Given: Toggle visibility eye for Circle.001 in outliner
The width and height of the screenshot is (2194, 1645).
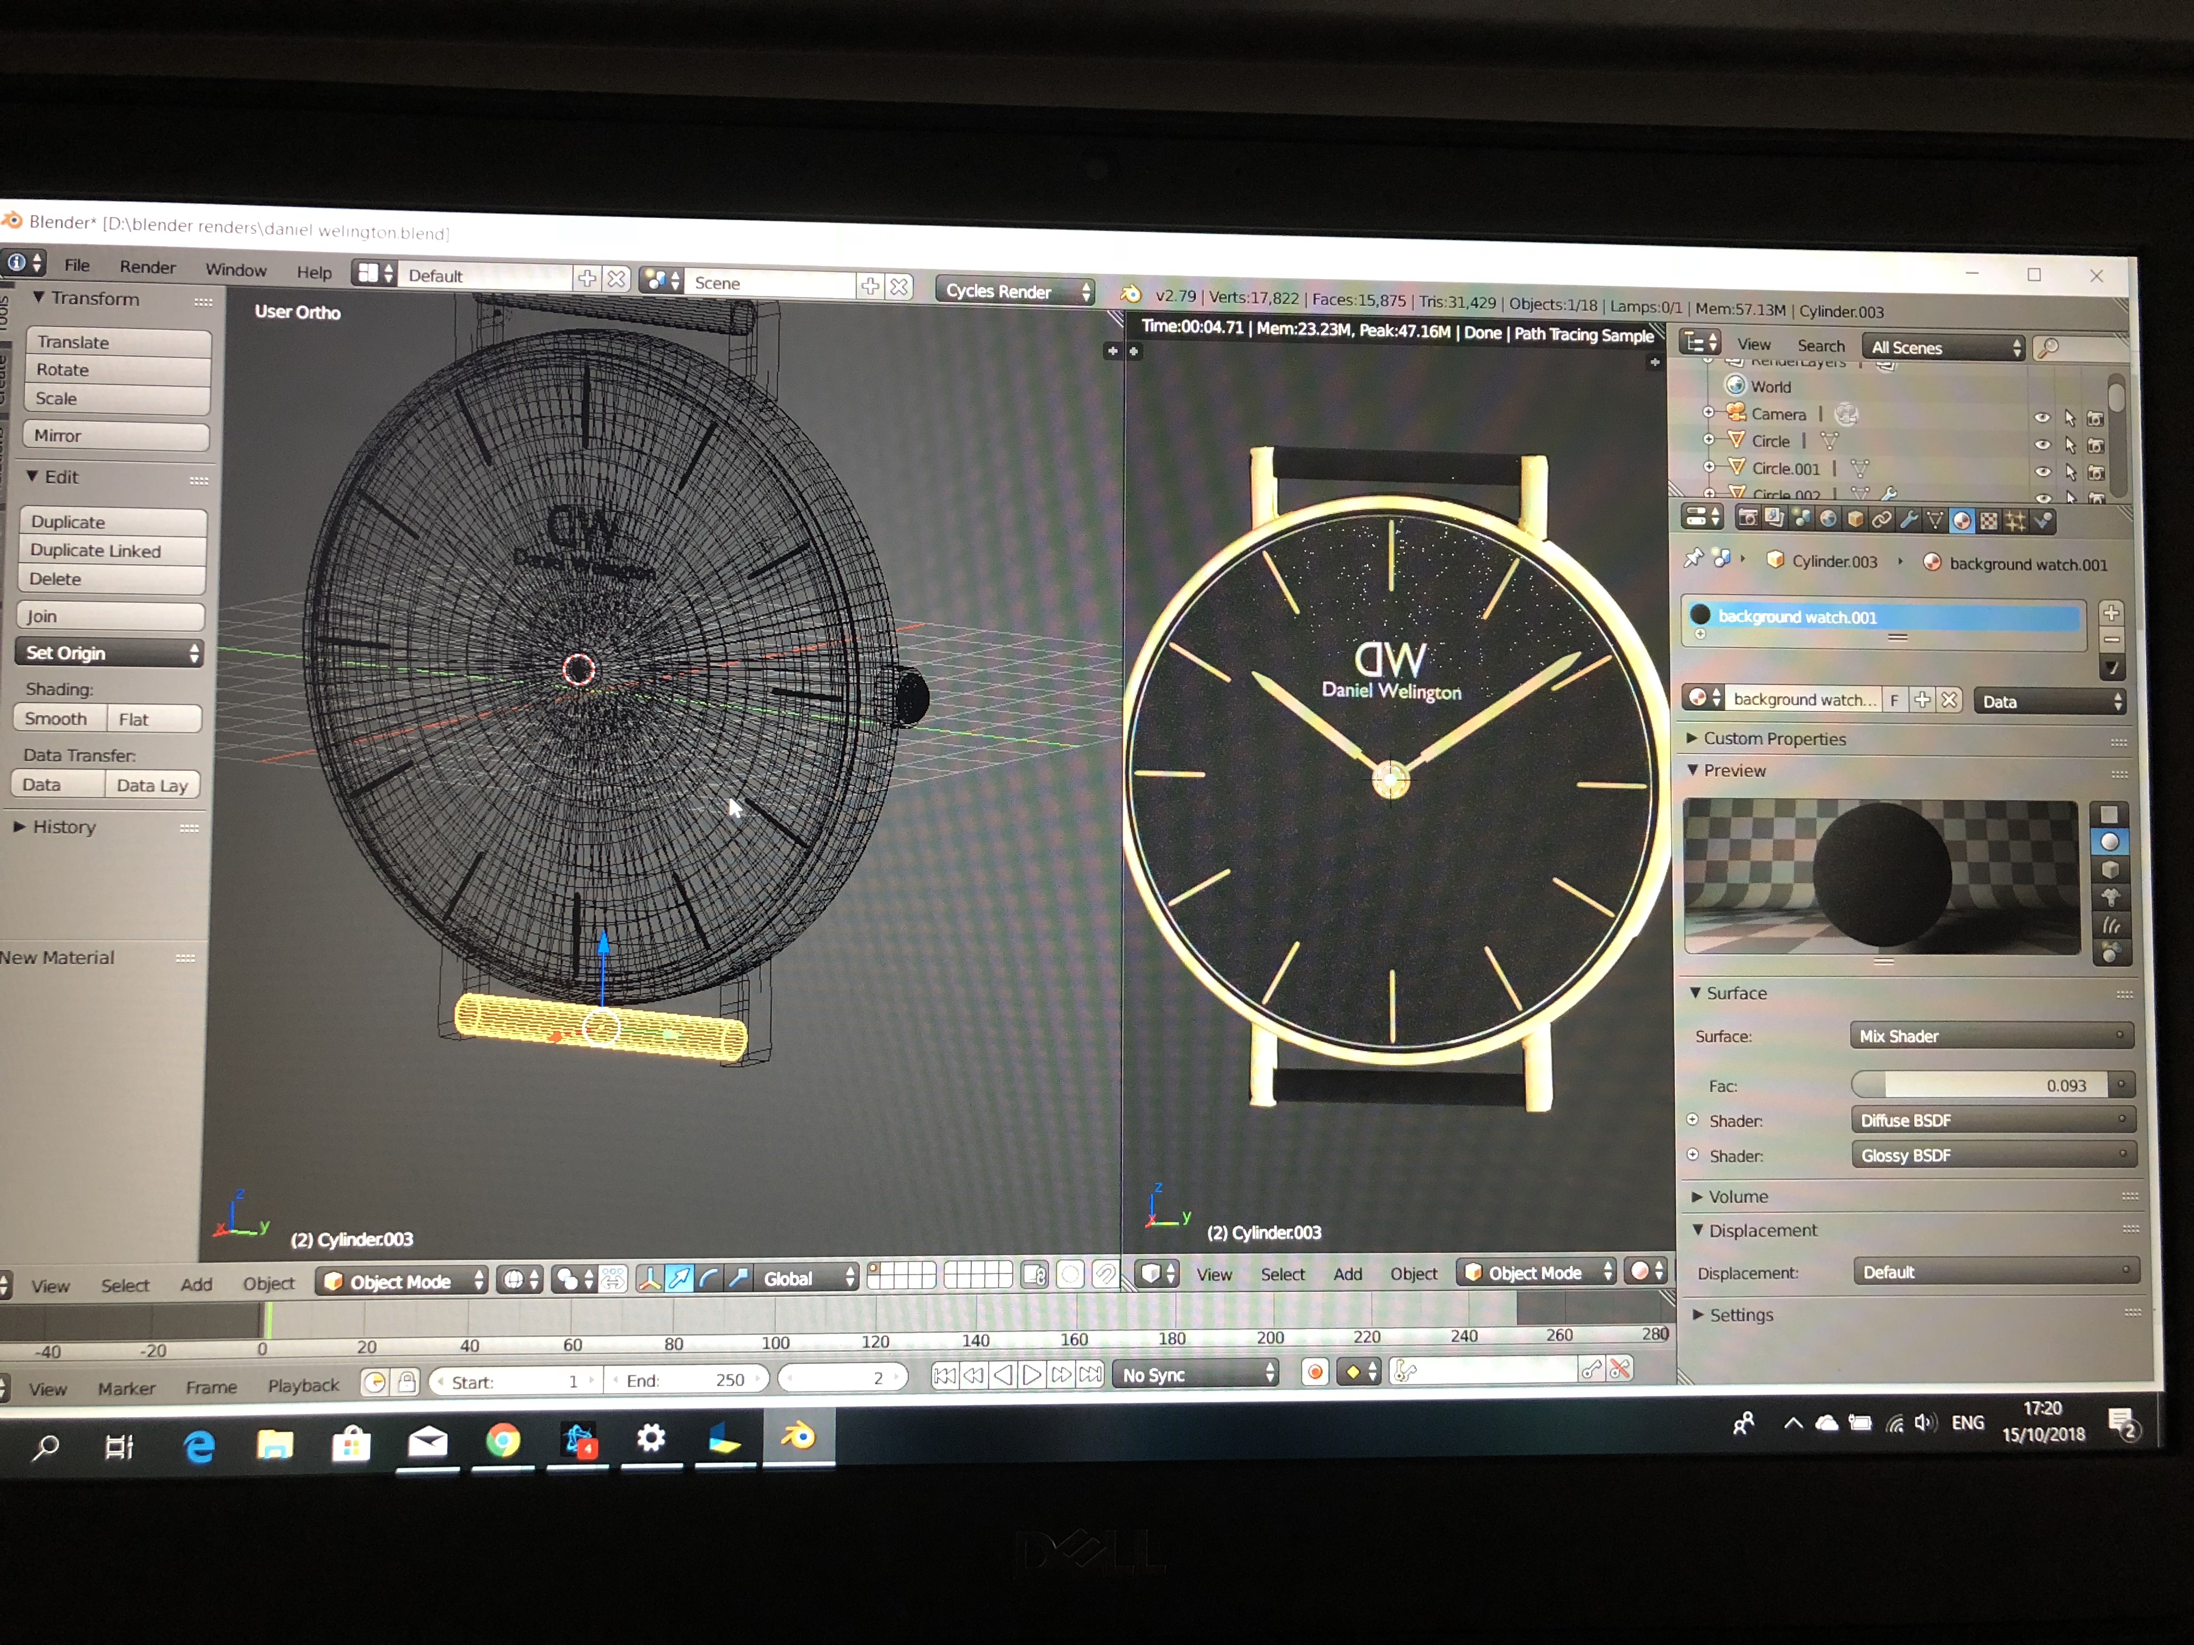Looking at the screenshot, I should point(2042,472).
